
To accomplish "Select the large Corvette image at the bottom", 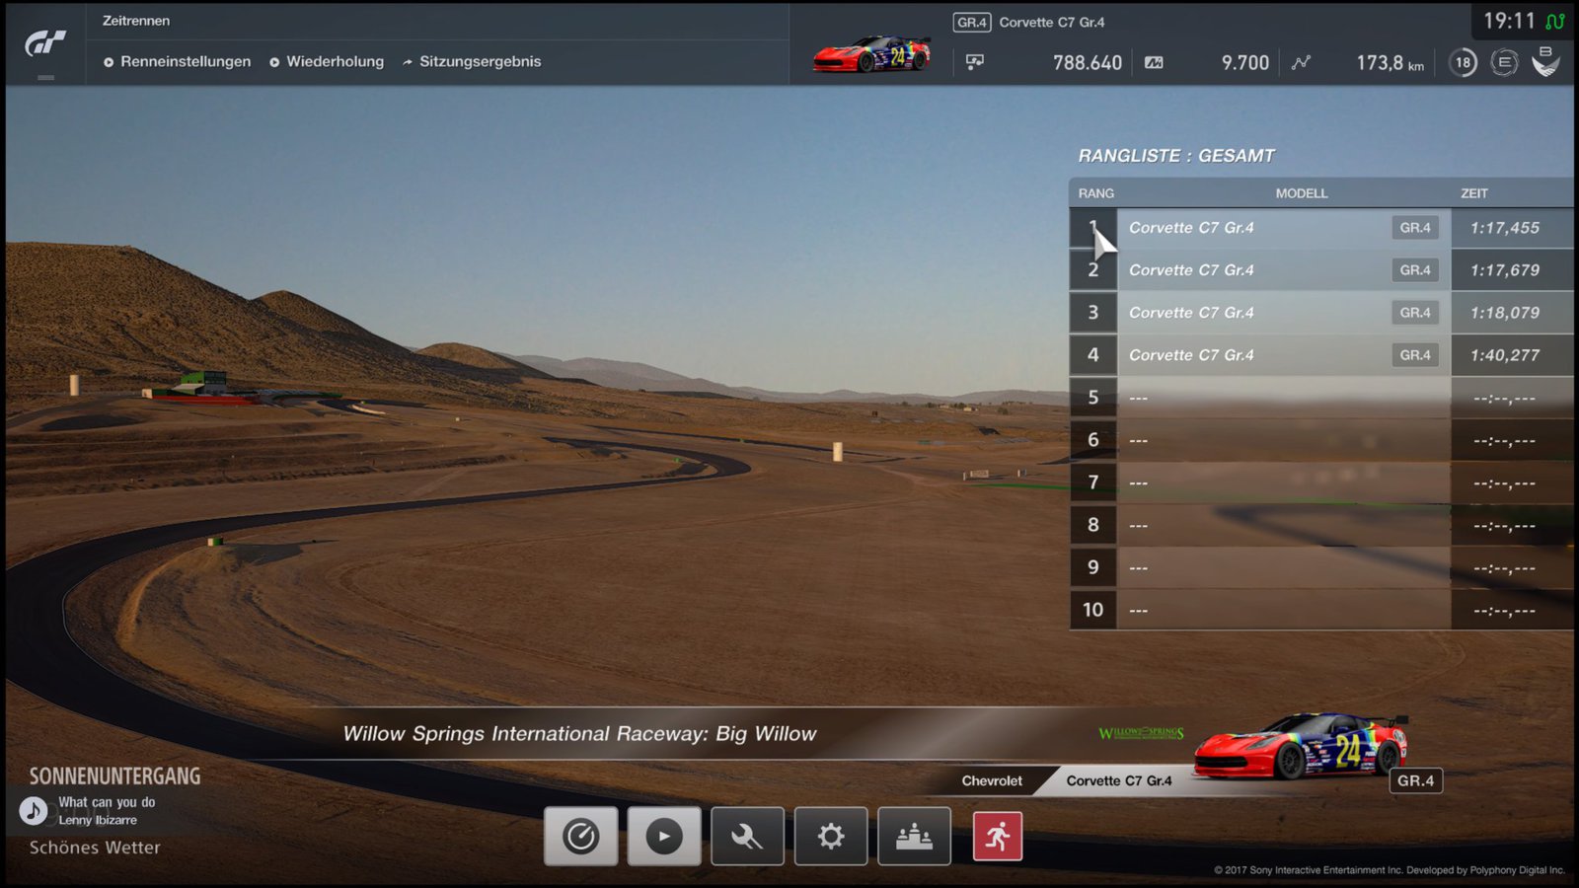I will point(1301,746).
